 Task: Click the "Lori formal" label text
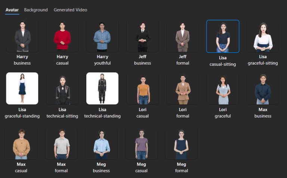click(x=182, y=113)
